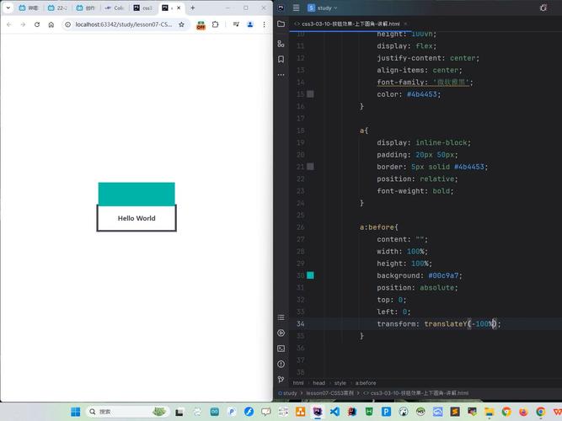562x421 pixels.
Task: Click inline-block value on line 19
Action: pos(442,142)
